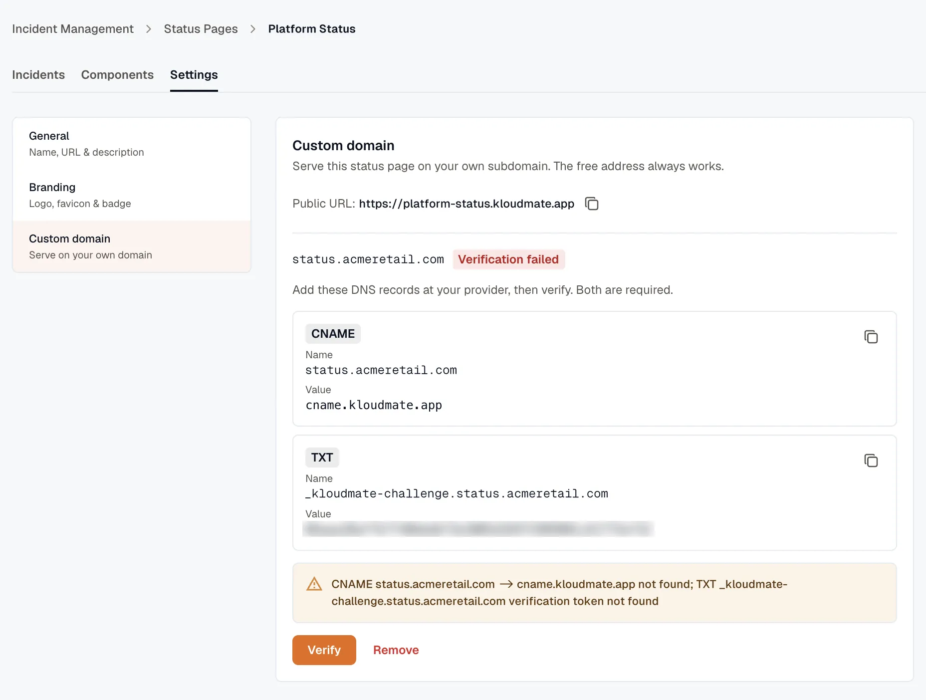The height and width of the screenshot is (700, 926).
Task: Click the breadcrumb chevron after Status Pages
Action: pyautogui.click(x=253, y=29)
